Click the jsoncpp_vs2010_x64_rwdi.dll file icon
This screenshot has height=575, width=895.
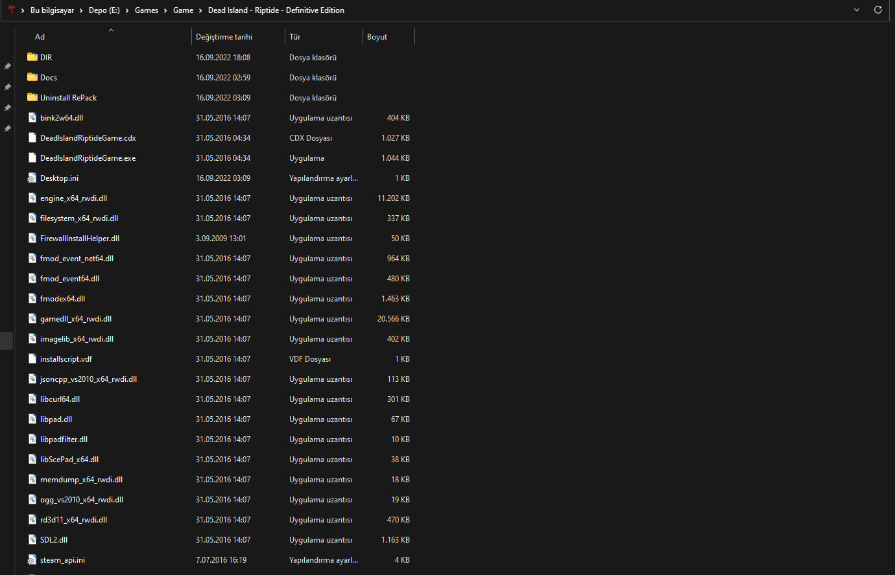(32, 379)
